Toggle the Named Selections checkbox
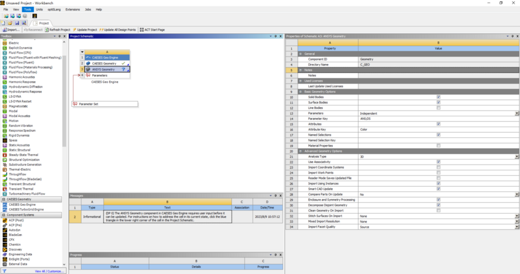 tap(438, 135)
